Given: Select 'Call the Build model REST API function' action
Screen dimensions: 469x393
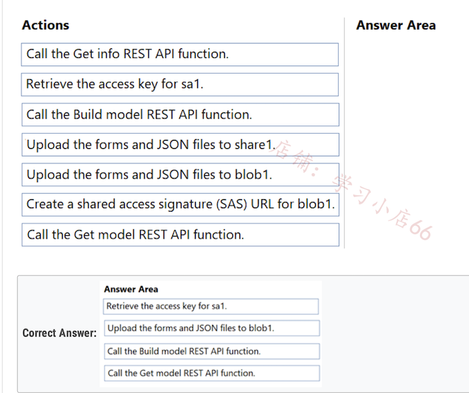Looking at the screenshot, I should [x=181, y=114].
